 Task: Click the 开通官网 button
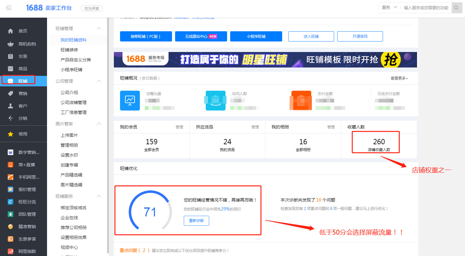pos(360,36)
